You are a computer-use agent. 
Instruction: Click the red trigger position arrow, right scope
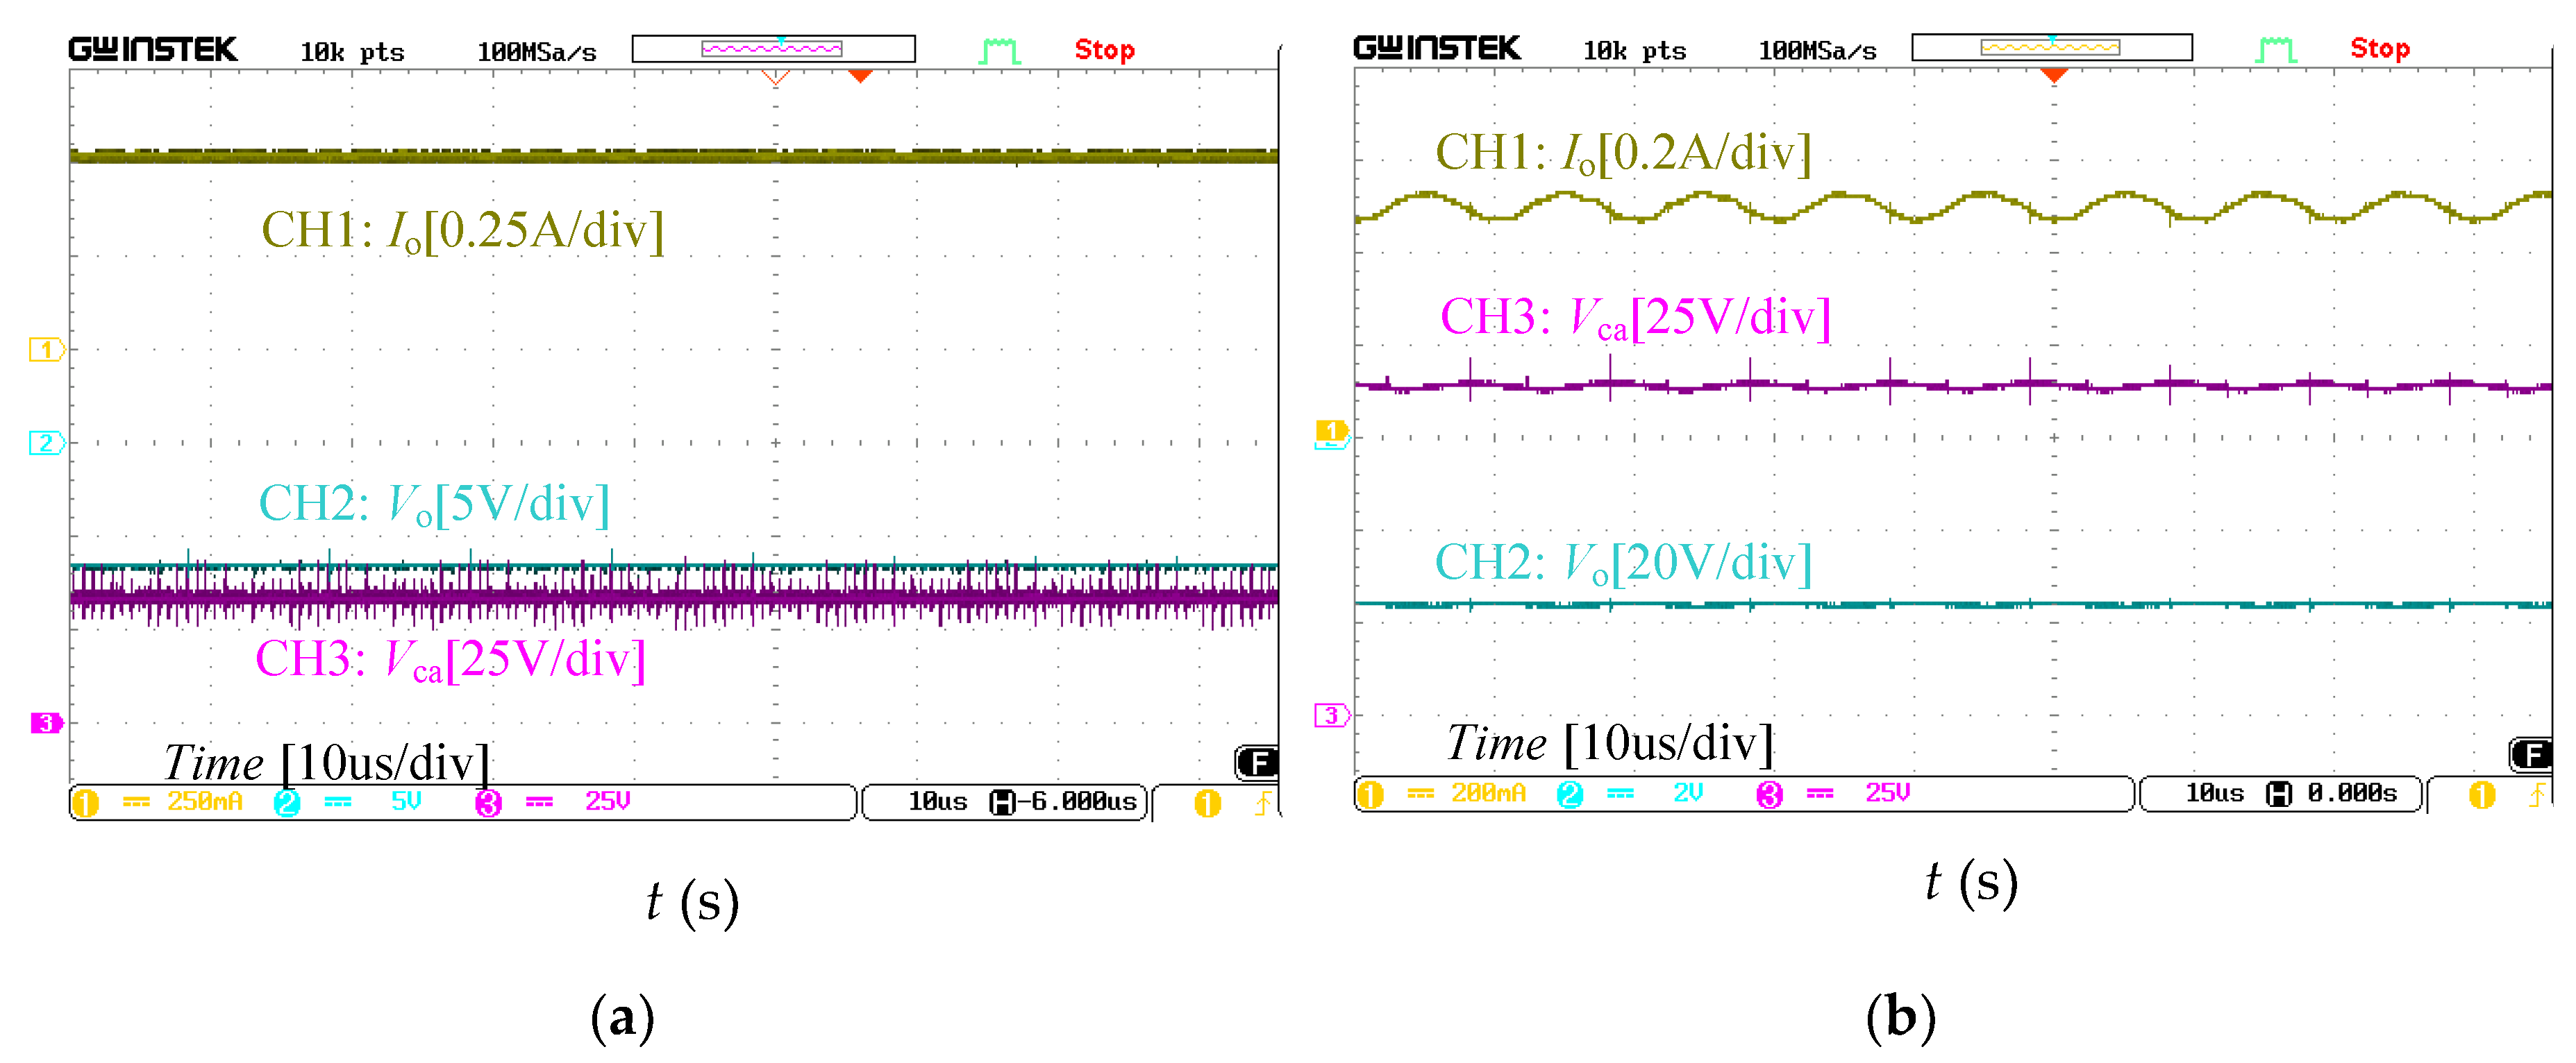2054,76
